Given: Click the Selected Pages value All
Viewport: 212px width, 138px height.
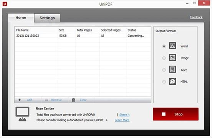Looking at the screenshot, I should [x=102, y=36].
